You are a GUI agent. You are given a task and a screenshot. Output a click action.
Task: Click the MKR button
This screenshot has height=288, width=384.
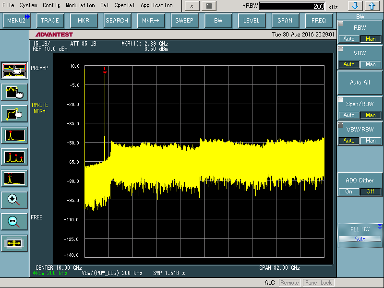click(x=84, y=21)
